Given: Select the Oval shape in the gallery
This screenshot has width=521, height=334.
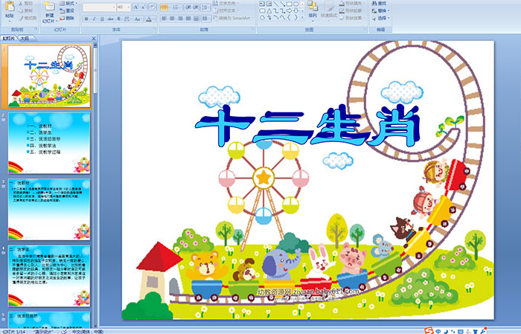Looking at the screenshot, I should (296, 4).
